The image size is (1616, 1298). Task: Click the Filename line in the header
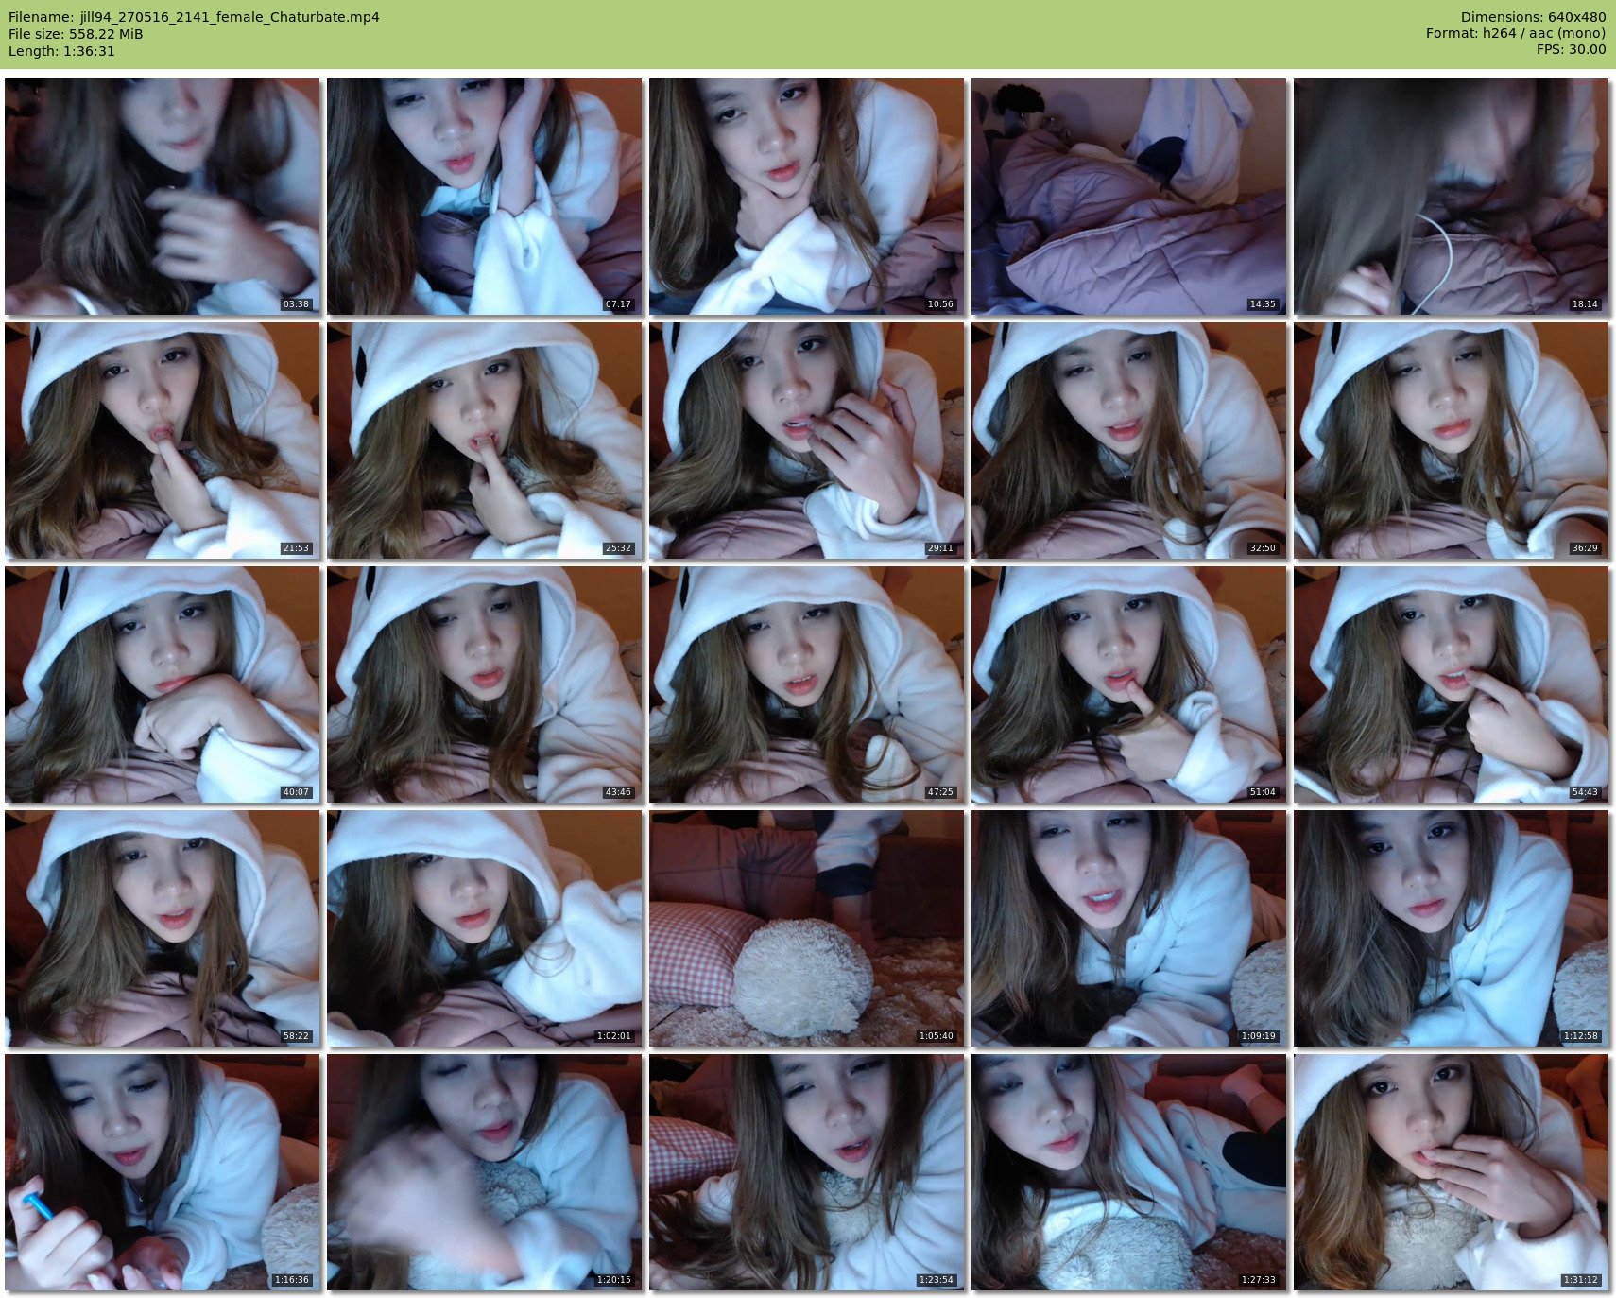(194, 17)
